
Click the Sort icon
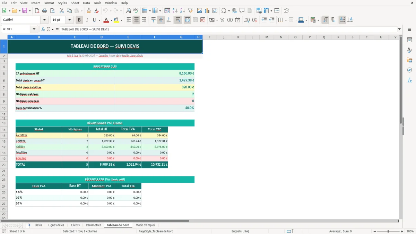[167, 11]
